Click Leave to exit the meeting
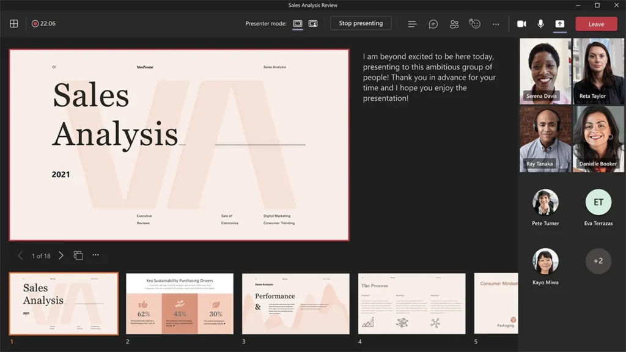This screenshot has height=352, width=626. pyautogui.click(x=596, y=23)
